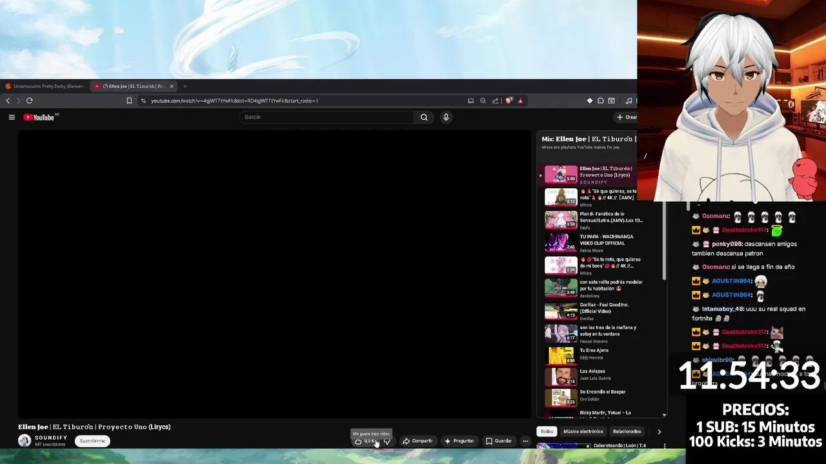Viewport: 826px width, 464px height.
Task: Click the Brave Shields lion icon
Action: [509, 101]
